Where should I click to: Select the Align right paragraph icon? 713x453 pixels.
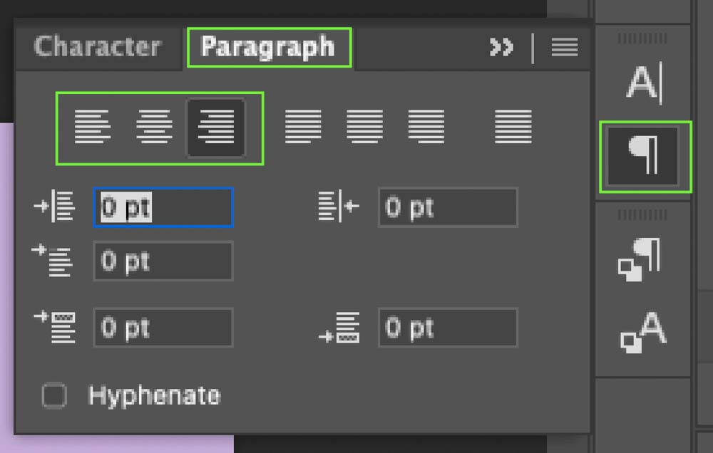(215, 127)
